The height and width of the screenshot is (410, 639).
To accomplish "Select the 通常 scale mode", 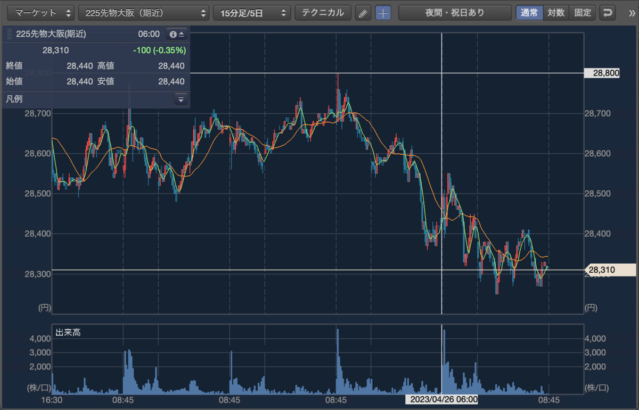I will [x=529, y=13].
